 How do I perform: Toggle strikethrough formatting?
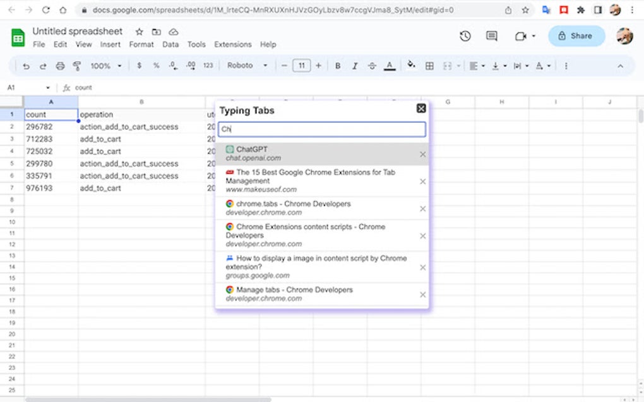click(371, 66)
